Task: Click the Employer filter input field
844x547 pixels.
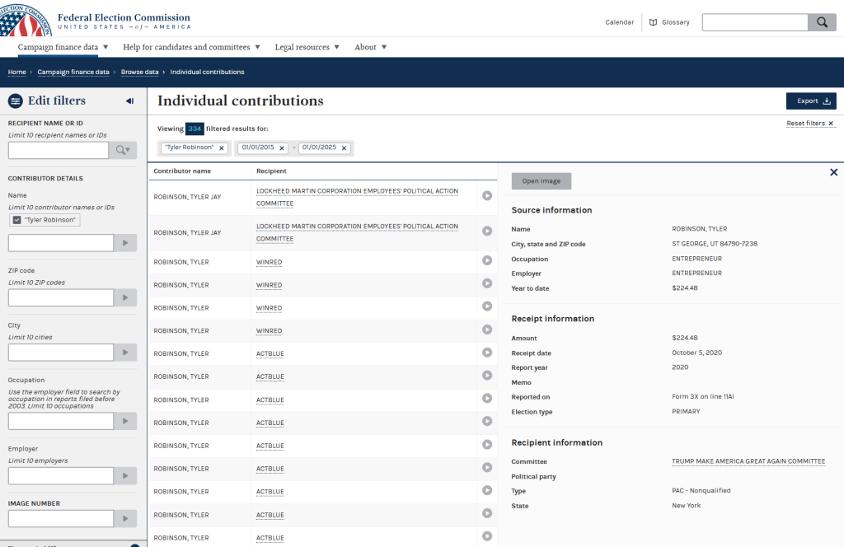Action: (x=60, y=475)
